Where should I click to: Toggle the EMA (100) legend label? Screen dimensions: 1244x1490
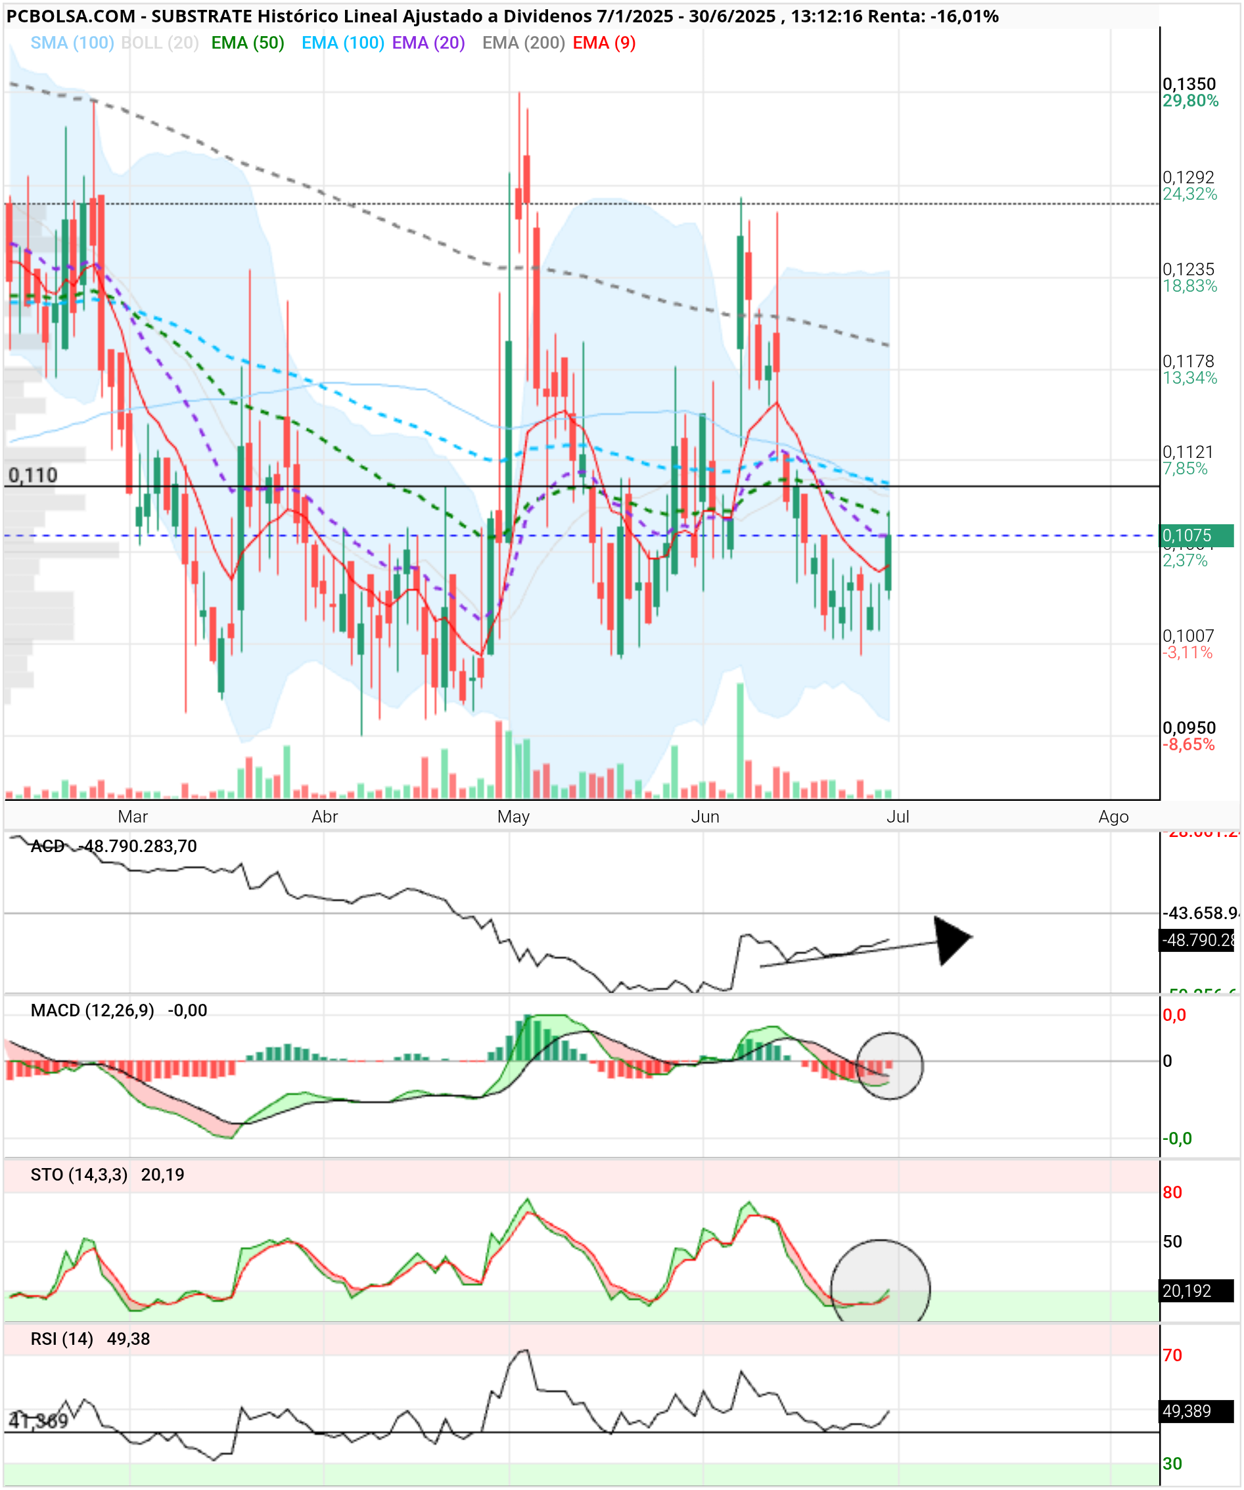point(343,43)
